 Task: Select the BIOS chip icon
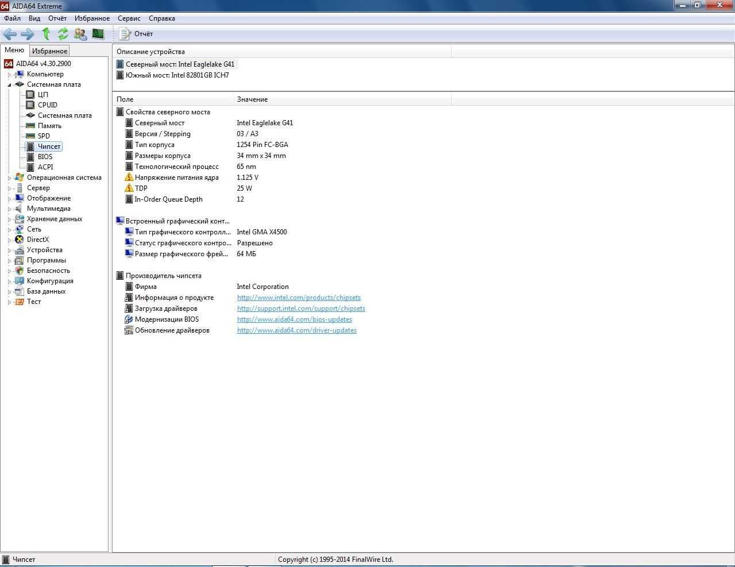tap(30, 157)
